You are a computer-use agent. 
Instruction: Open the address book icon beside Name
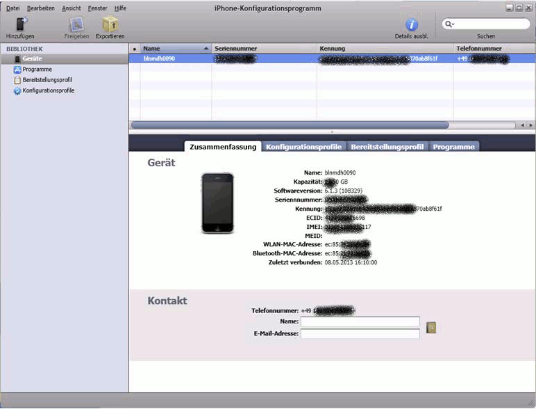tap(431, 327)
